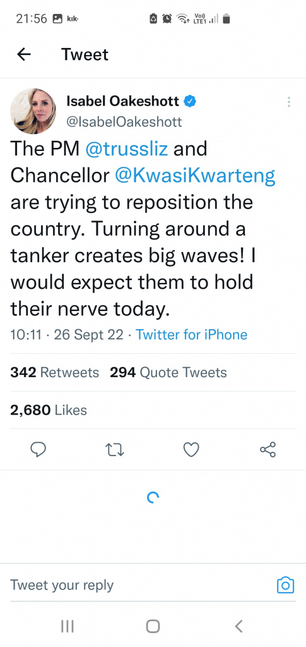Tap the @IsabelOakeshott handle
The image size is (306, 647).
point(124,122)
